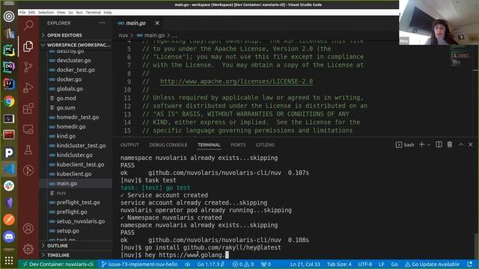Open DataGrip from the dock
This screenshot has height=269, width=479.
pos(9,67)
